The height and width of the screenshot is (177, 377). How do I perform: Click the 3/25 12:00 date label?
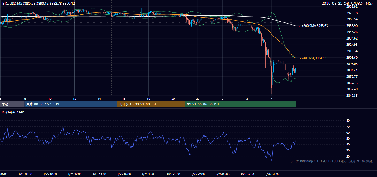(75, 174)
